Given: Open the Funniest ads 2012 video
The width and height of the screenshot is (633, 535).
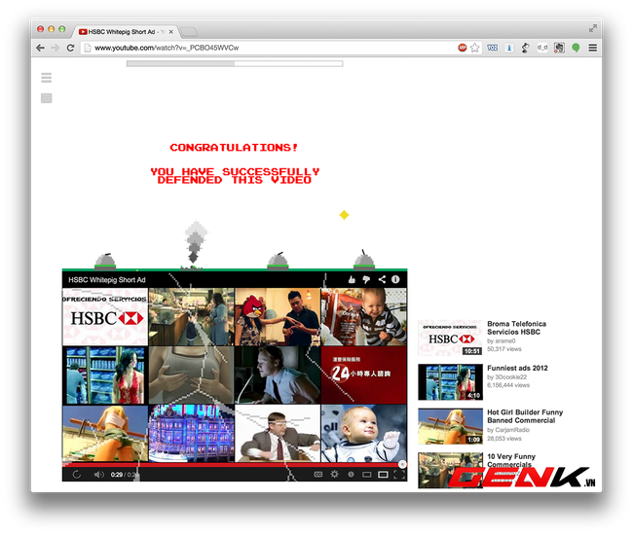Looking at the screenshot, I should (x=517, y=368).
